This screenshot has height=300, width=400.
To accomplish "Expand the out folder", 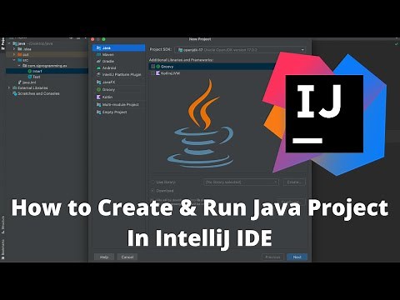I will [x=14, y=55].
